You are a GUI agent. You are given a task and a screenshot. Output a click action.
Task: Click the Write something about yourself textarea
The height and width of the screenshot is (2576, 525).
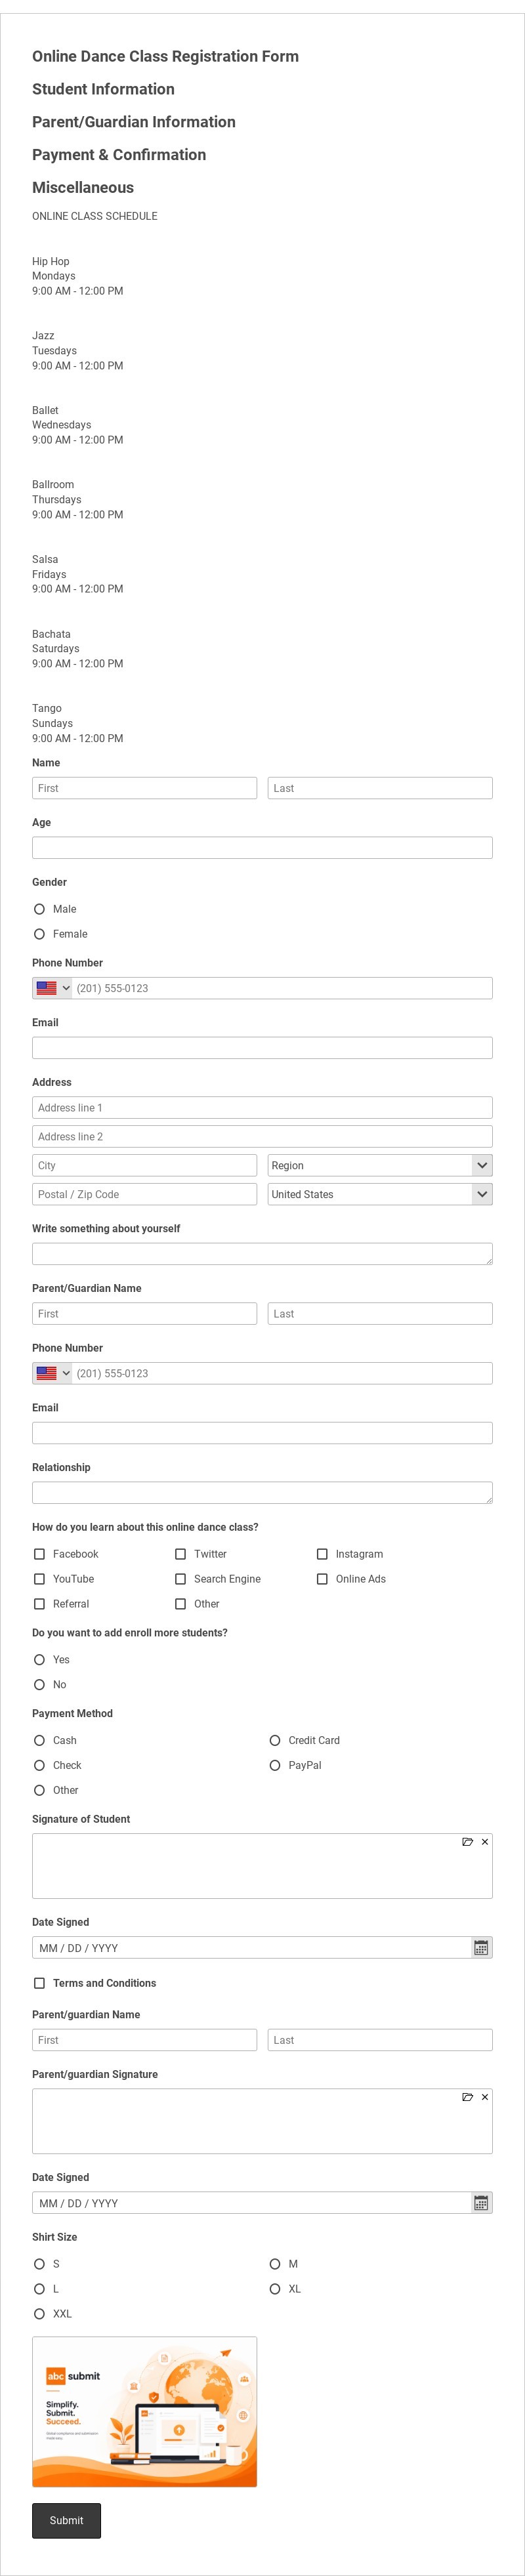pyautogui.click(x=262, y=1254)
